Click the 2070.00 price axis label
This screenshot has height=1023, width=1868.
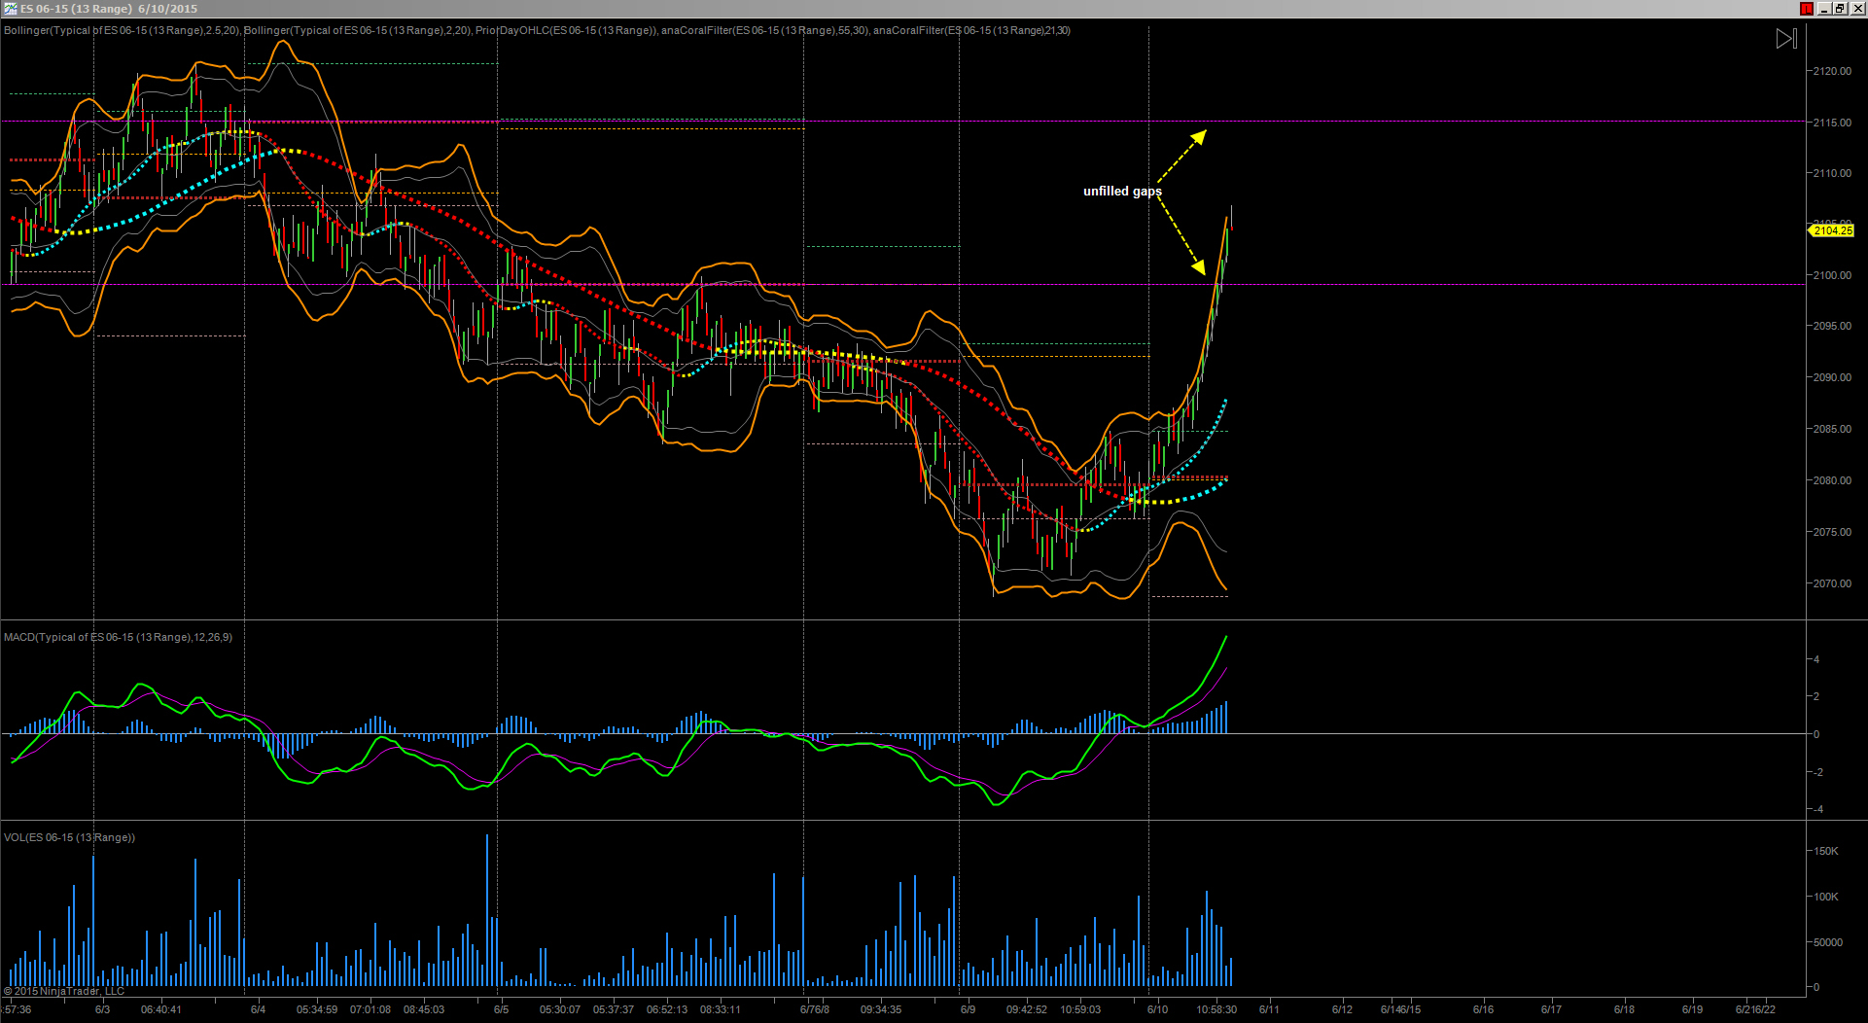1832,583
